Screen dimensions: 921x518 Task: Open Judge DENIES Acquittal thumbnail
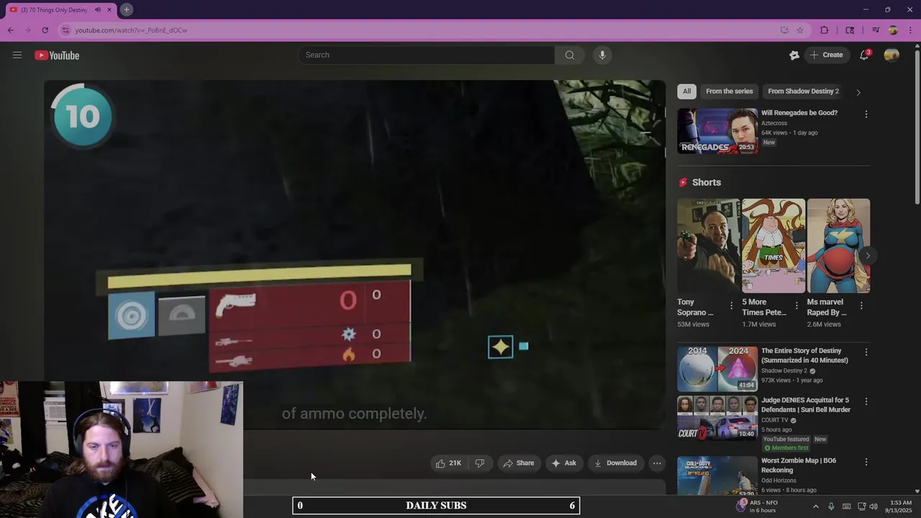point(717,418)
